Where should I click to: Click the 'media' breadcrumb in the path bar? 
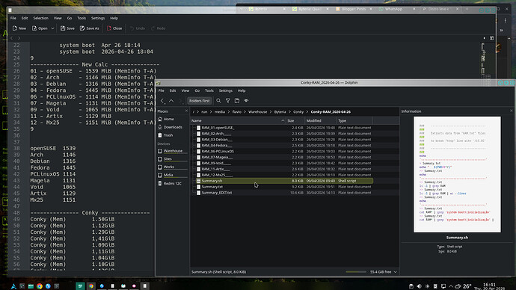click(220, 112)
